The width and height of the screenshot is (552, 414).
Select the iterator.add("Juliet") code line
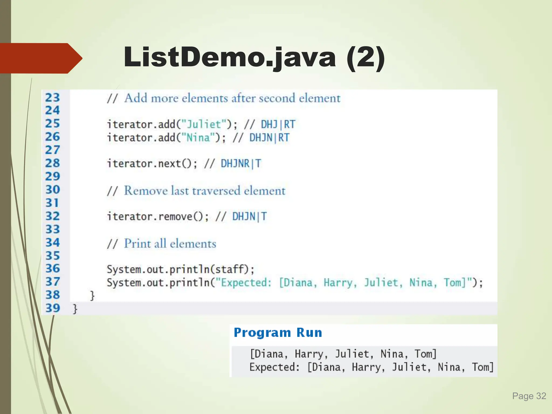[172, 125]
